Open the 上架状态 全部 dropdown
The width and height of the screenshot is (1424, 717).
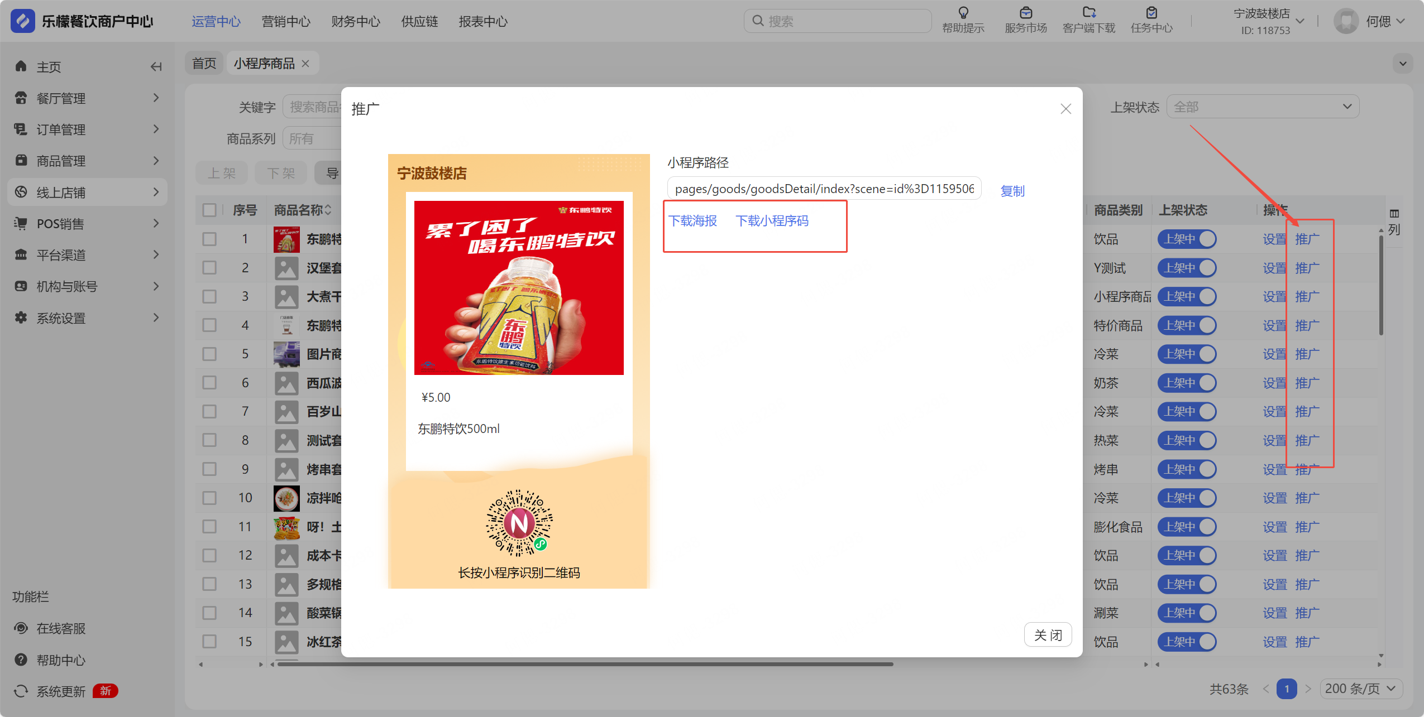click(x=1263, y=107)
